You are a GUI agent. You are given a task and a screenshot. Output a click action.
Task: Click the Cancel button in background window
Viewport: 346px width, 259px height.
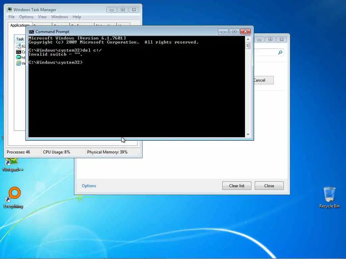[x=264, y=80]
